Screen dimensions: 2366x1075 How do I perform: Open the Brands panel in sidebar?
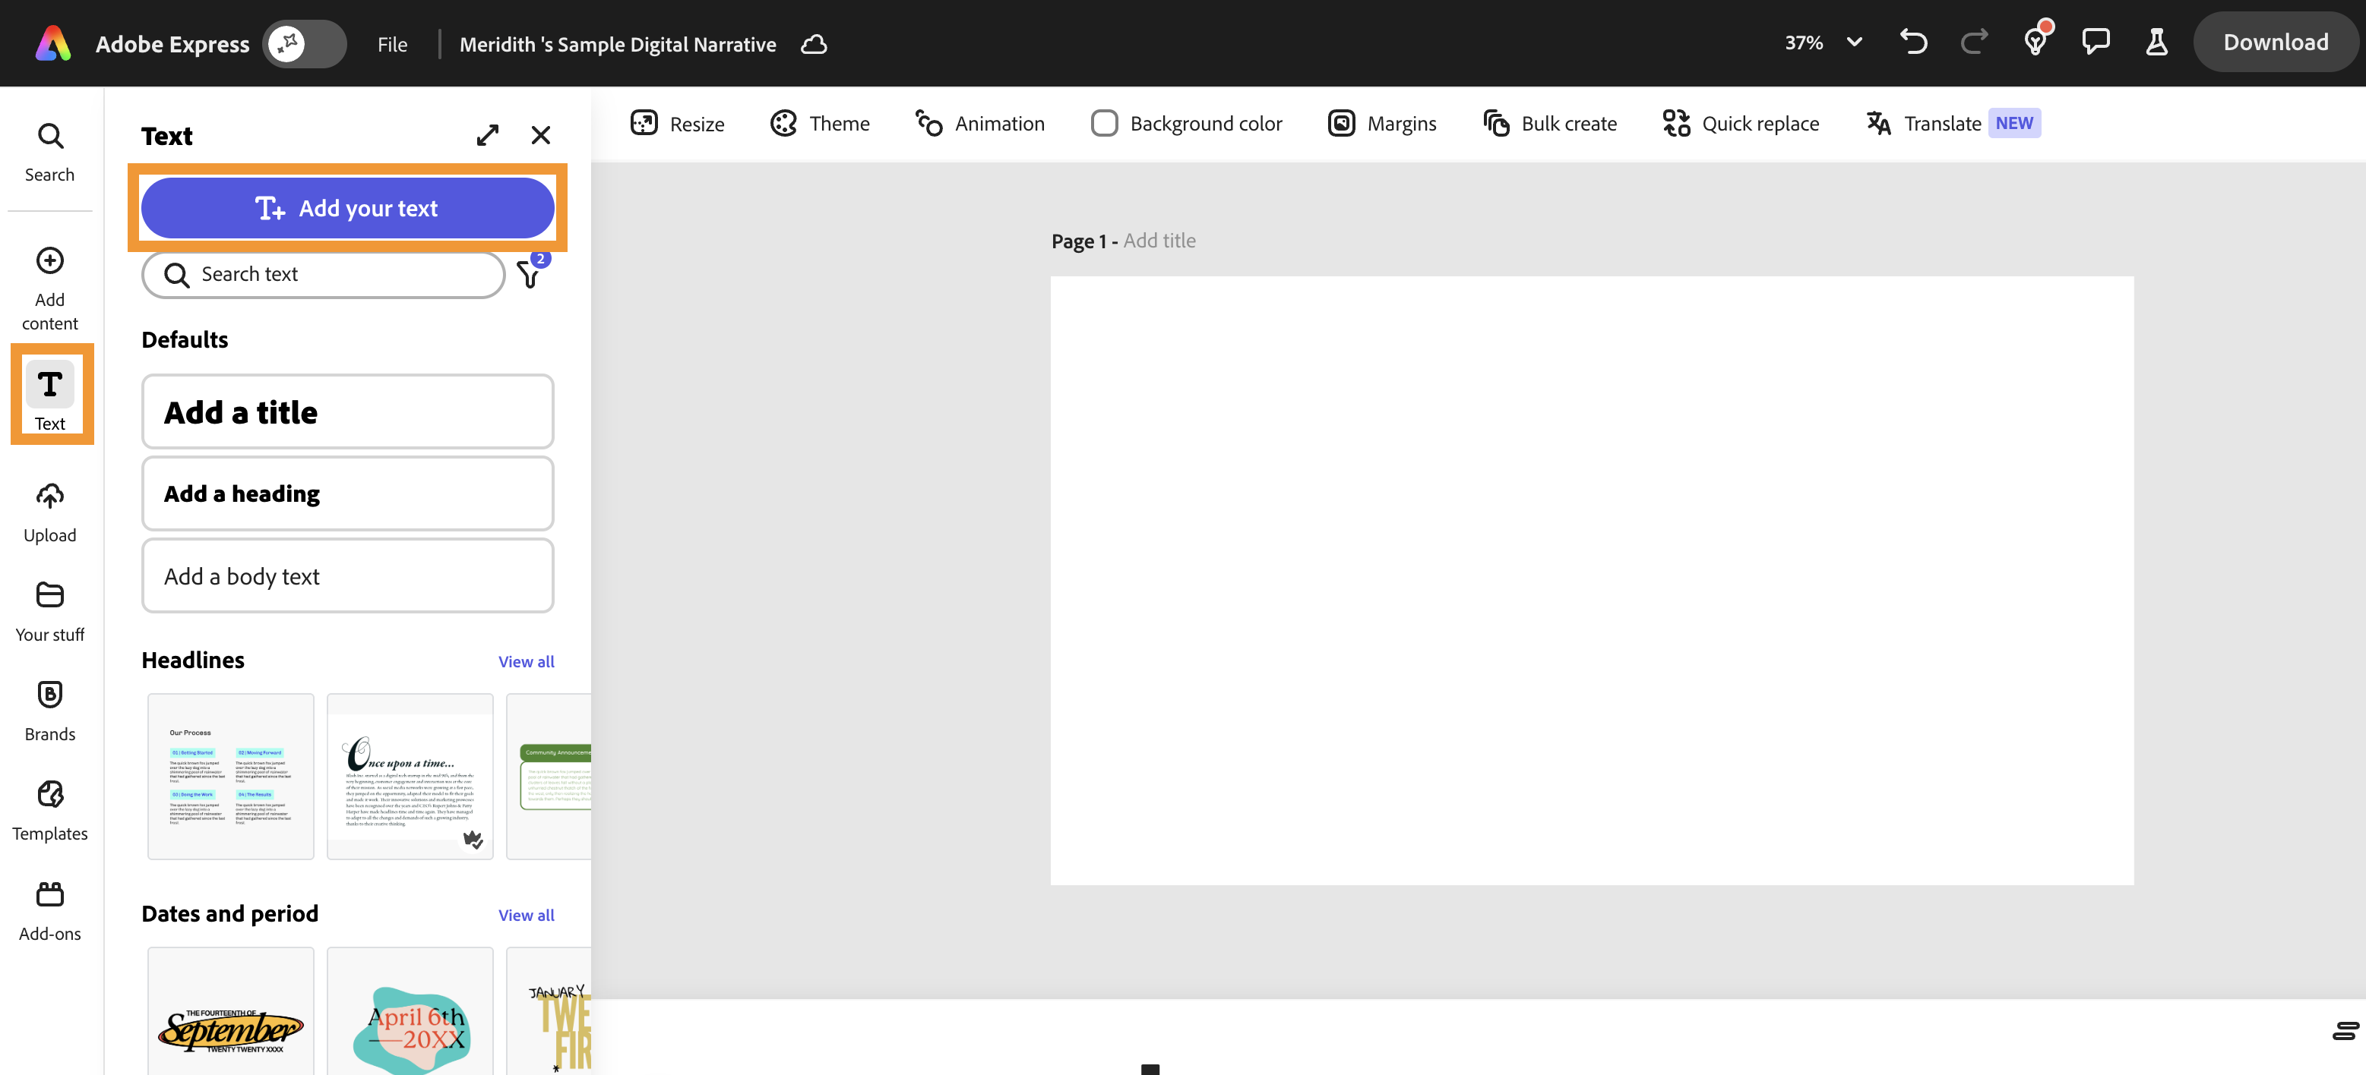[49, 711]
